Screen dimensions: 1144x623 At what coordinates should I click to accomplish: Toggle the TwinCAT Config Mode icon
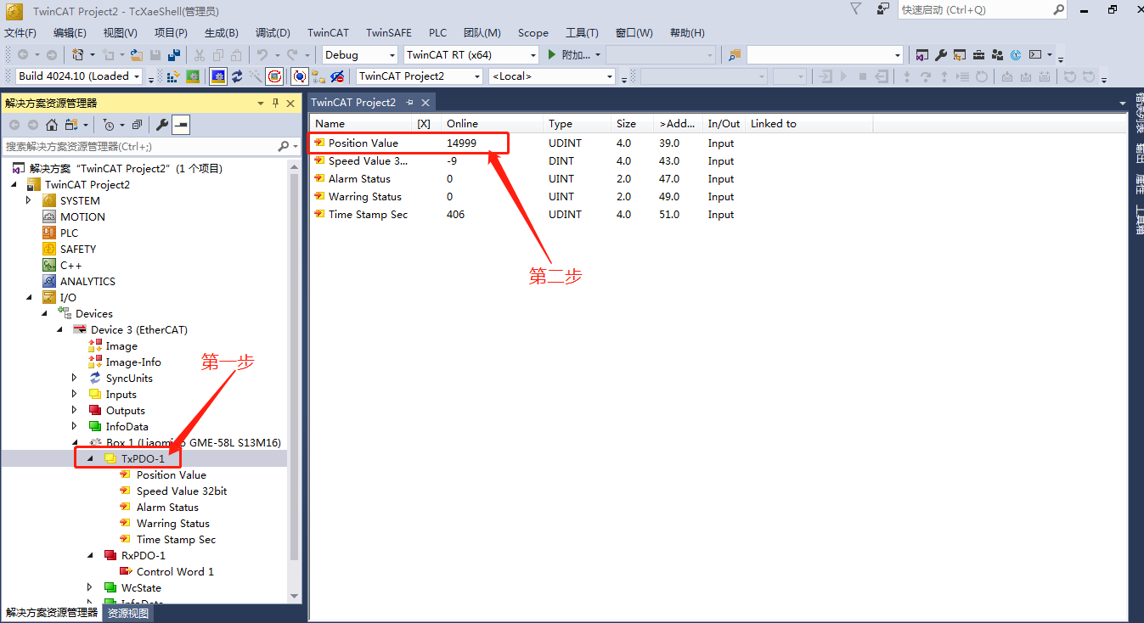click(x=218, y=76)
